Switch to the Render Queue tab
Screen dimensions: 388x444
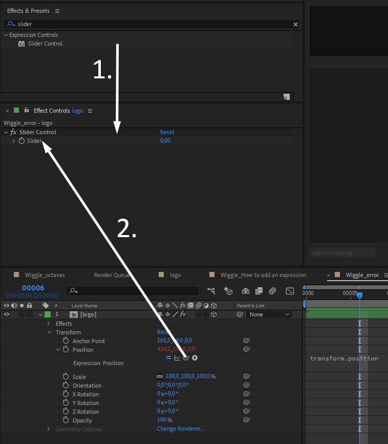pos(112,275)
